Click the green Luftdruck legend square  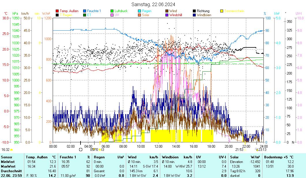tap(112, 11)
